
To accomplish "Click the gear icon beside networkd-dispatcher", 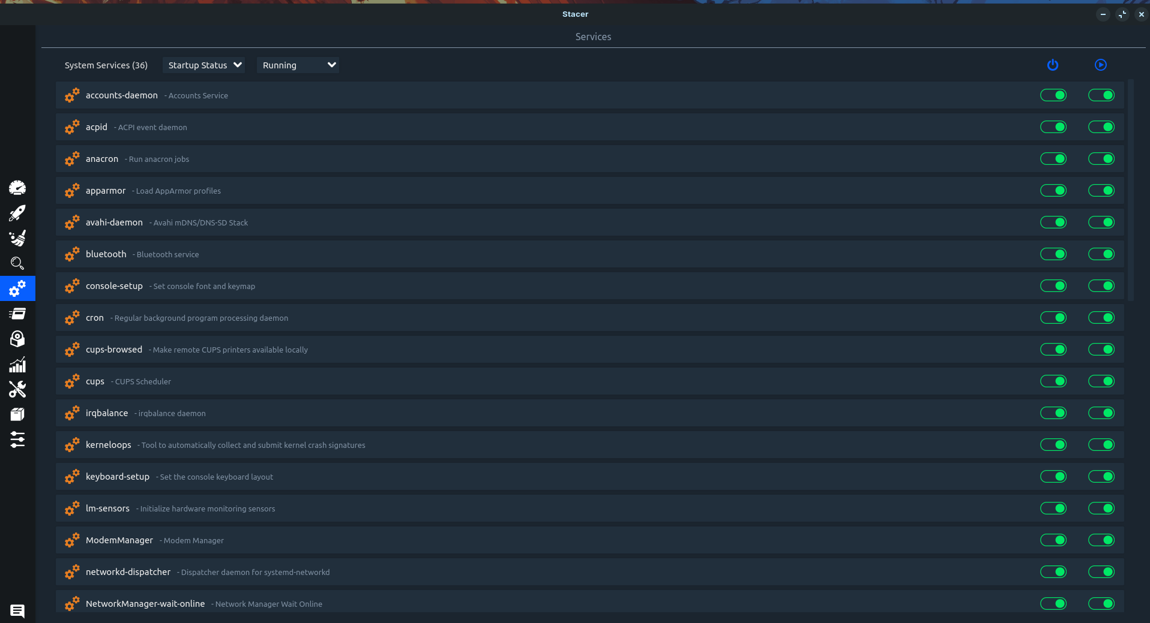I will coord(72,571).
